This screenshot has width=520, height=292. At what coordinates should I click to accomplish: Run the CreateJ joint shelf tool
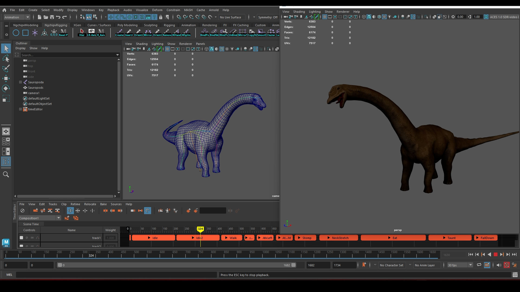coord(119,33)
